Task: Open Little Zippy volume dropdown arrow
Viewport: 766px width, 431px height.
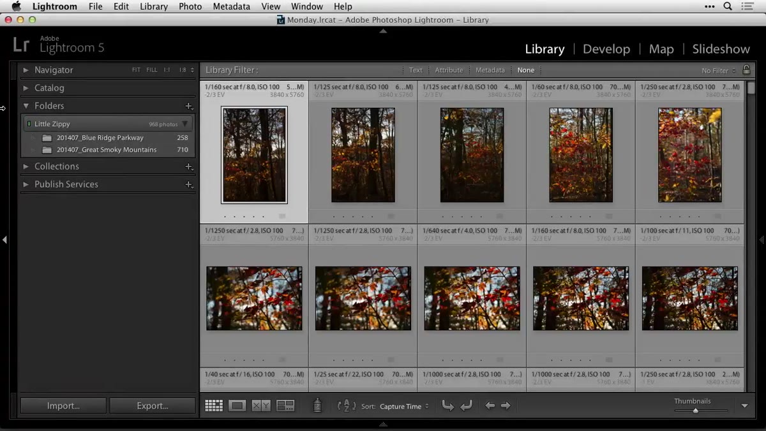Action: [185, 124]
